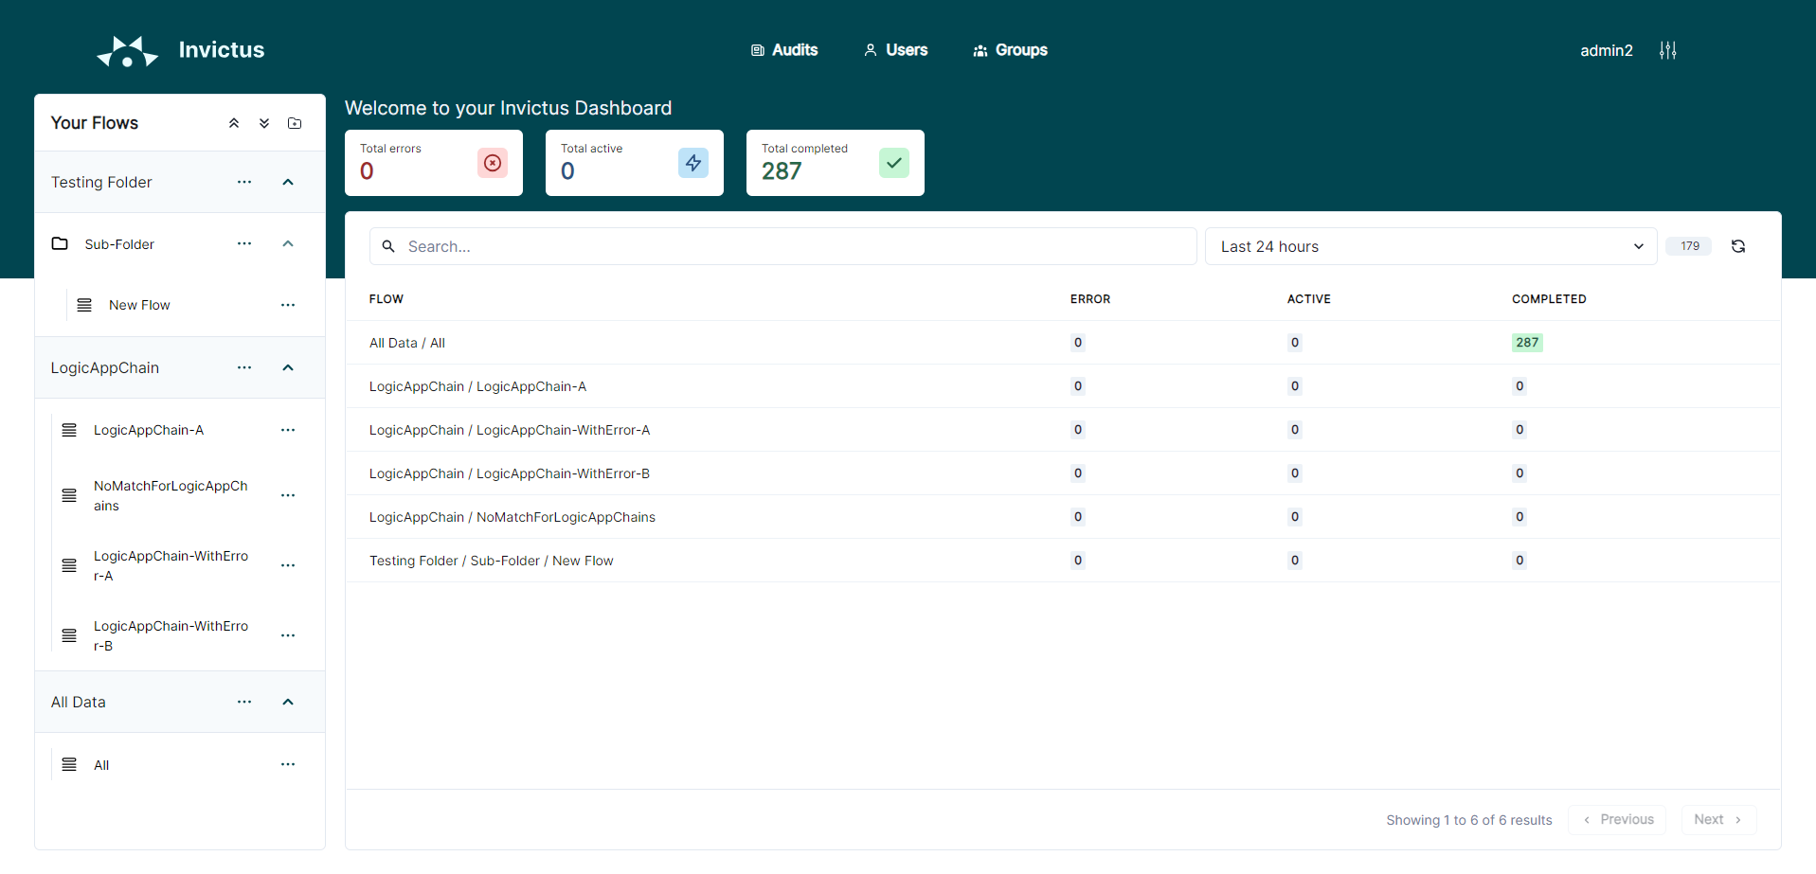Go to the Audits page

click(784, 50)
